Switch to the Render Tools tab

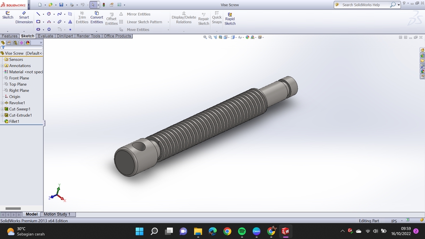tap(89, 36)
